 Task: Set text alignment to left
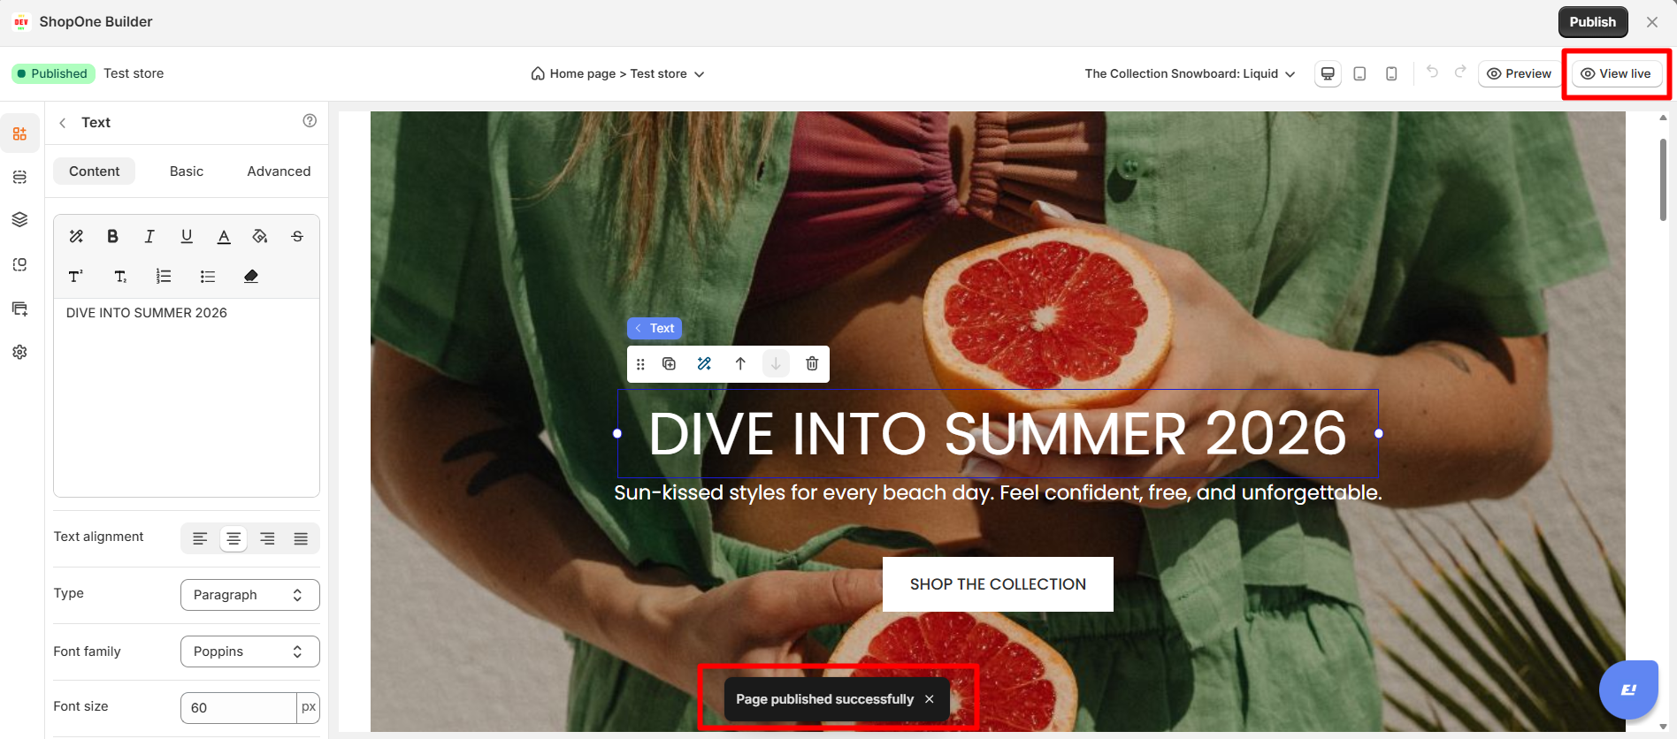click(200, 538)
